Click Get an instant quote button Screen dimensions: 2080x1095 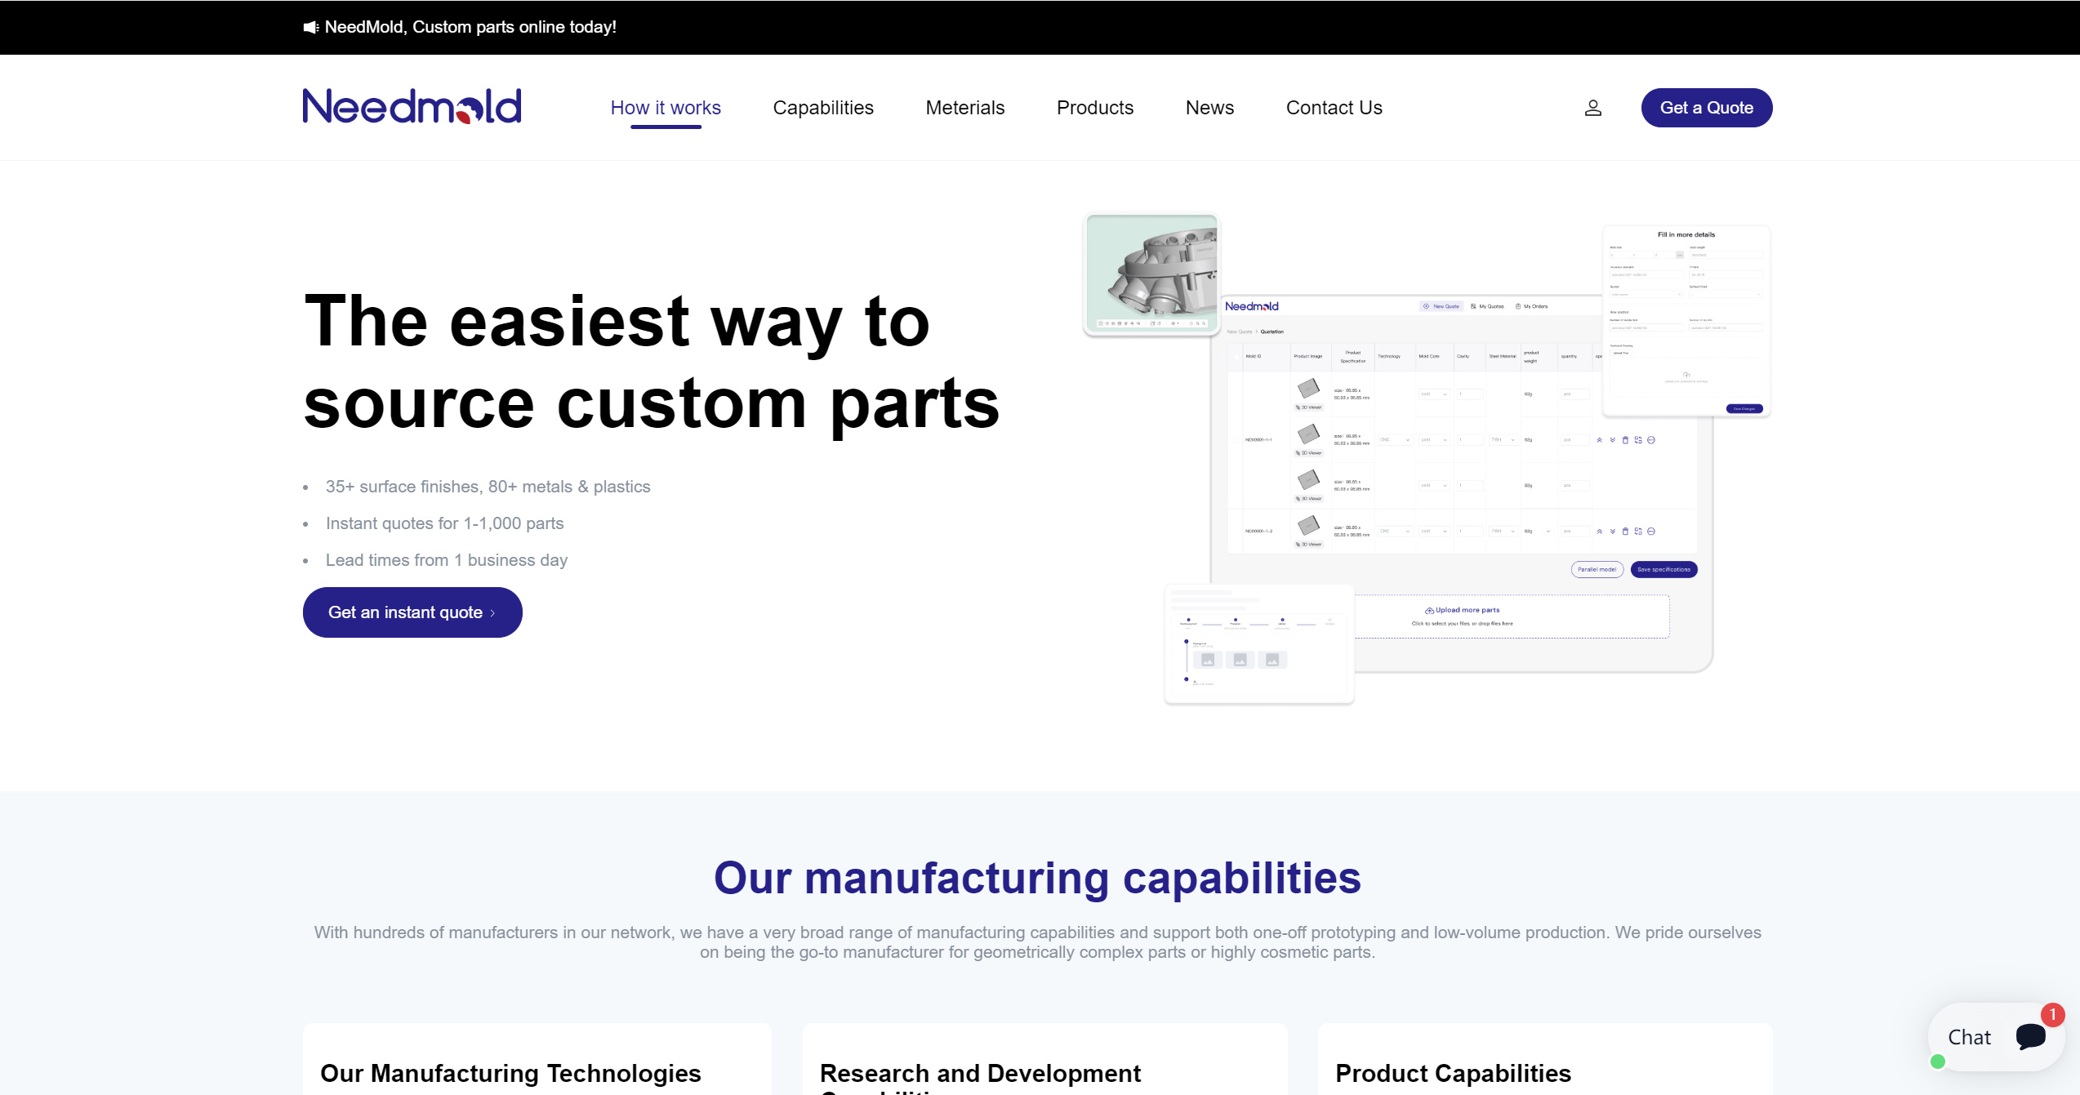[x=412, y=612]
